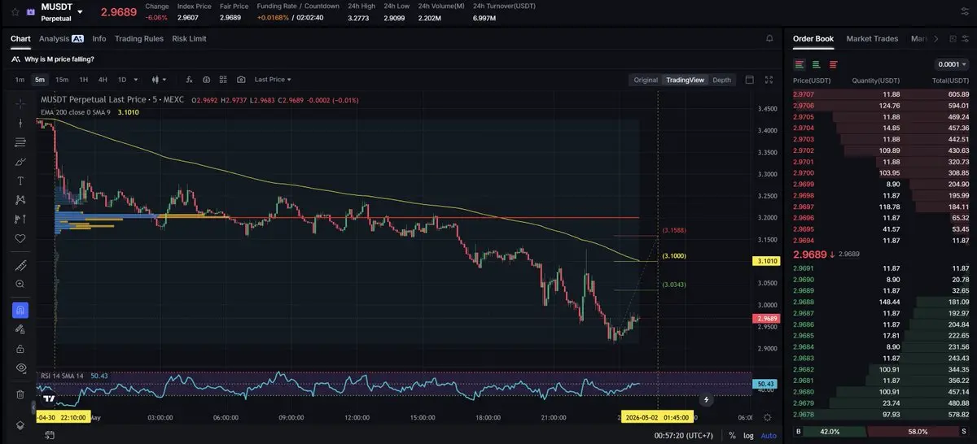This screenshot has height=444, width=977.
Task: Expand more order book tabs chevron
Action: (935, 38)
